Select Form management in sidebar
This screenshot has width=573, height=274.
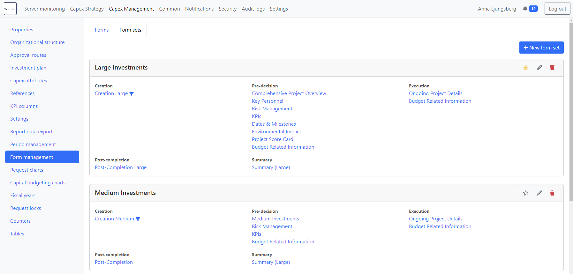[42, 157]
